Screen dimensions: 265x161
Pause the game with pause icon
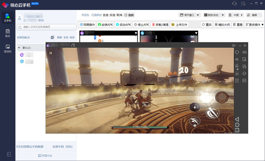(x=51, y=53)
